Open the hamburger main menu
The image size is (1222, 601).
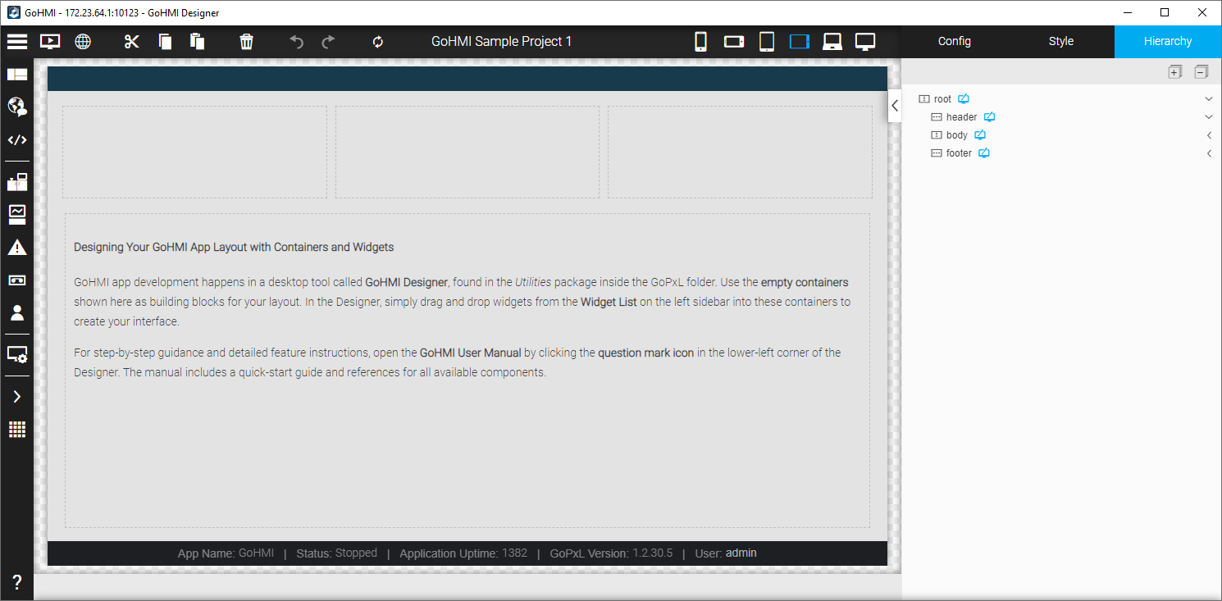[x=17, y=42]
